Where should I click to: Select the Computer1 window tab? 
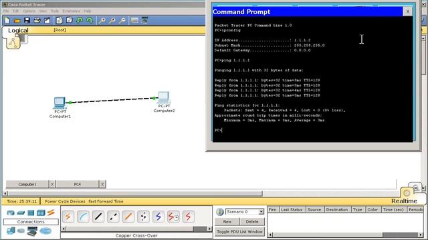click(27, 184)
